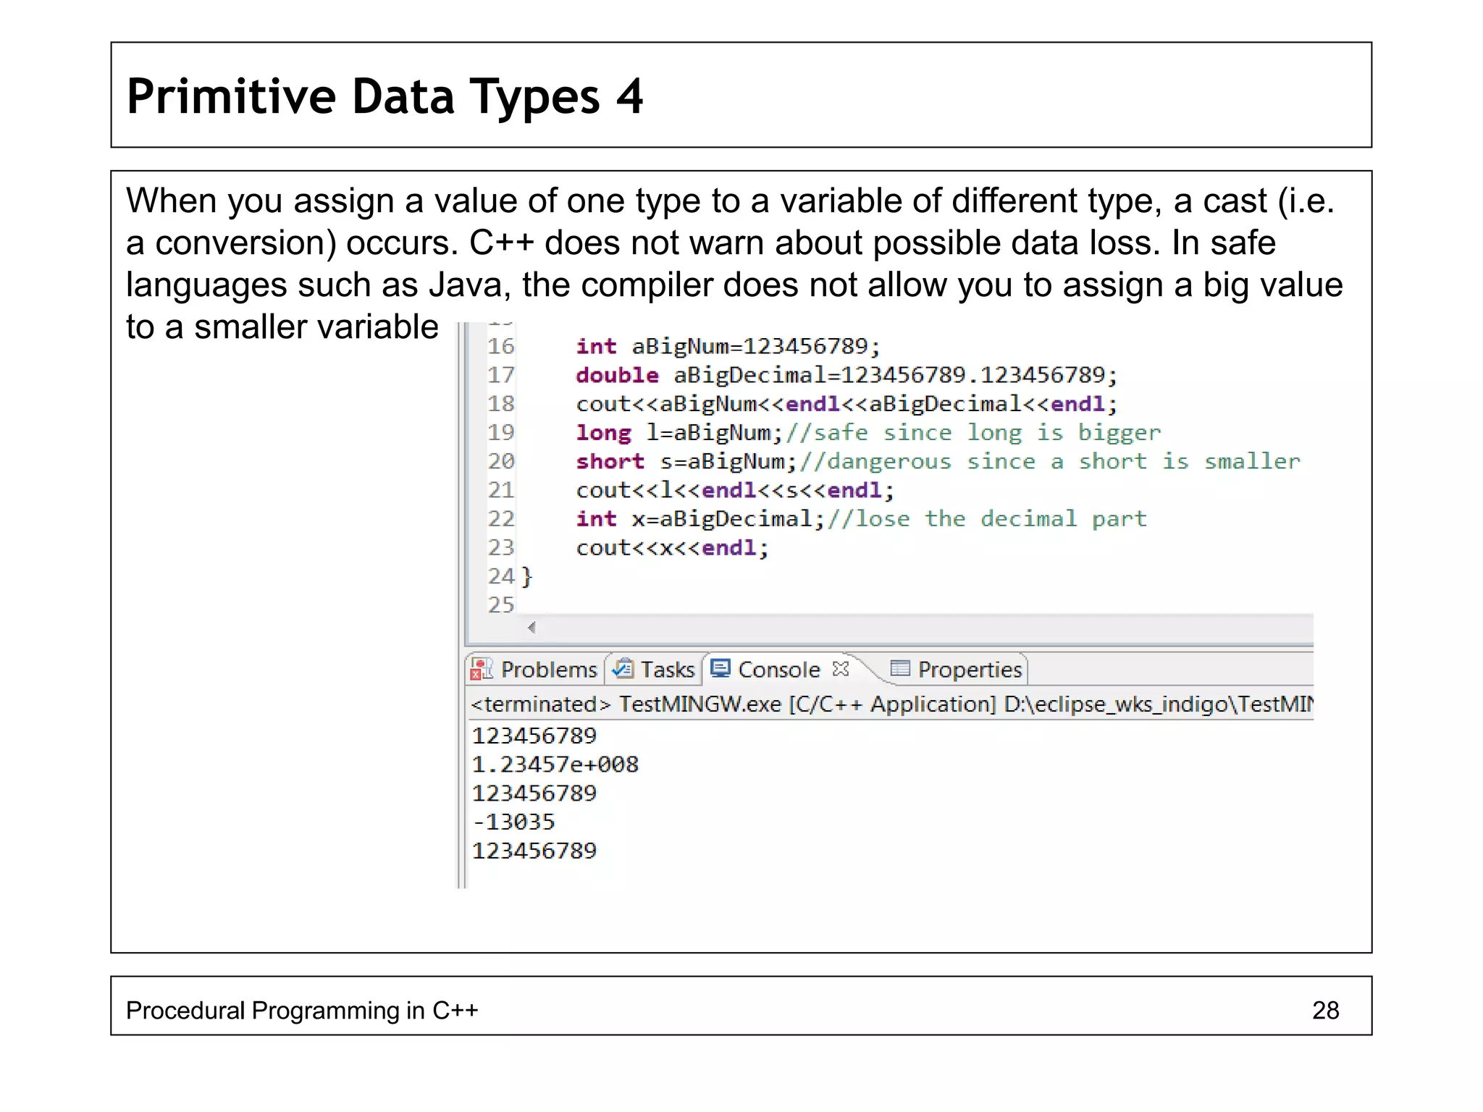Image resolution: width=1483 pixels, height=1112 pixels.
Task: Open the Problems tab
Action: click(534, 670)
